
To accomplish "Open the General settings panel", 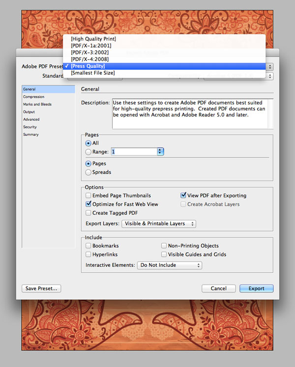I will (x=48, y=89).
